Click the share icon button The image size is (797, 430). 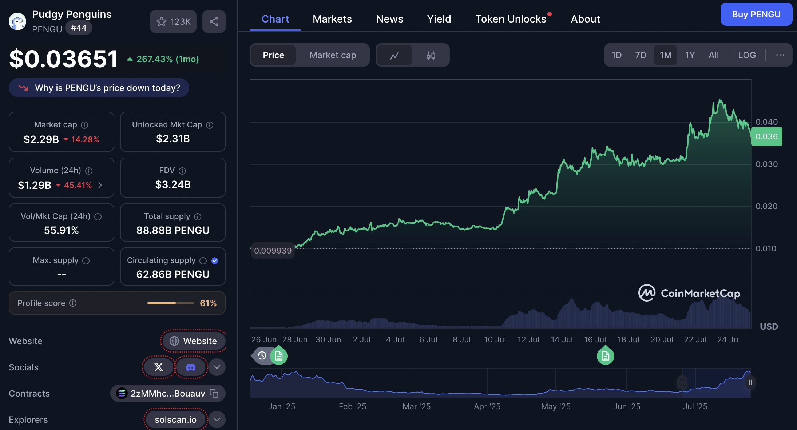(x=214, y=21)
